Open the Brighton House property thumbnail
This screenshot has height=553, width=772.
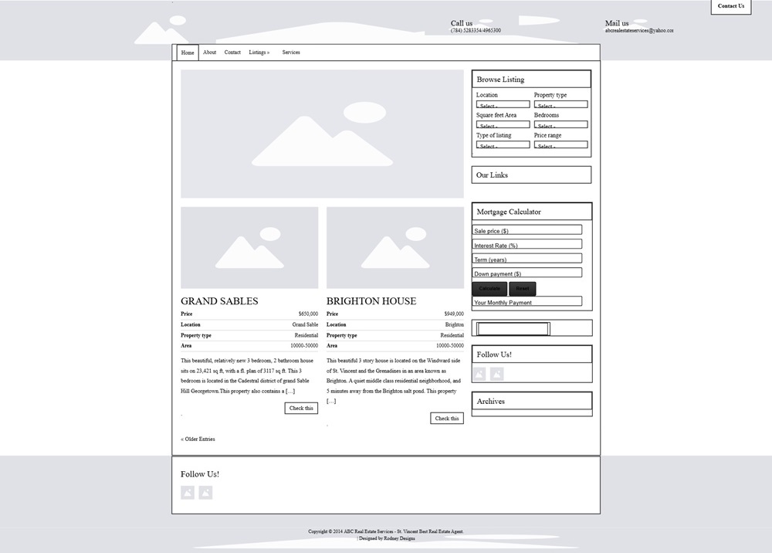click(394, 248)
